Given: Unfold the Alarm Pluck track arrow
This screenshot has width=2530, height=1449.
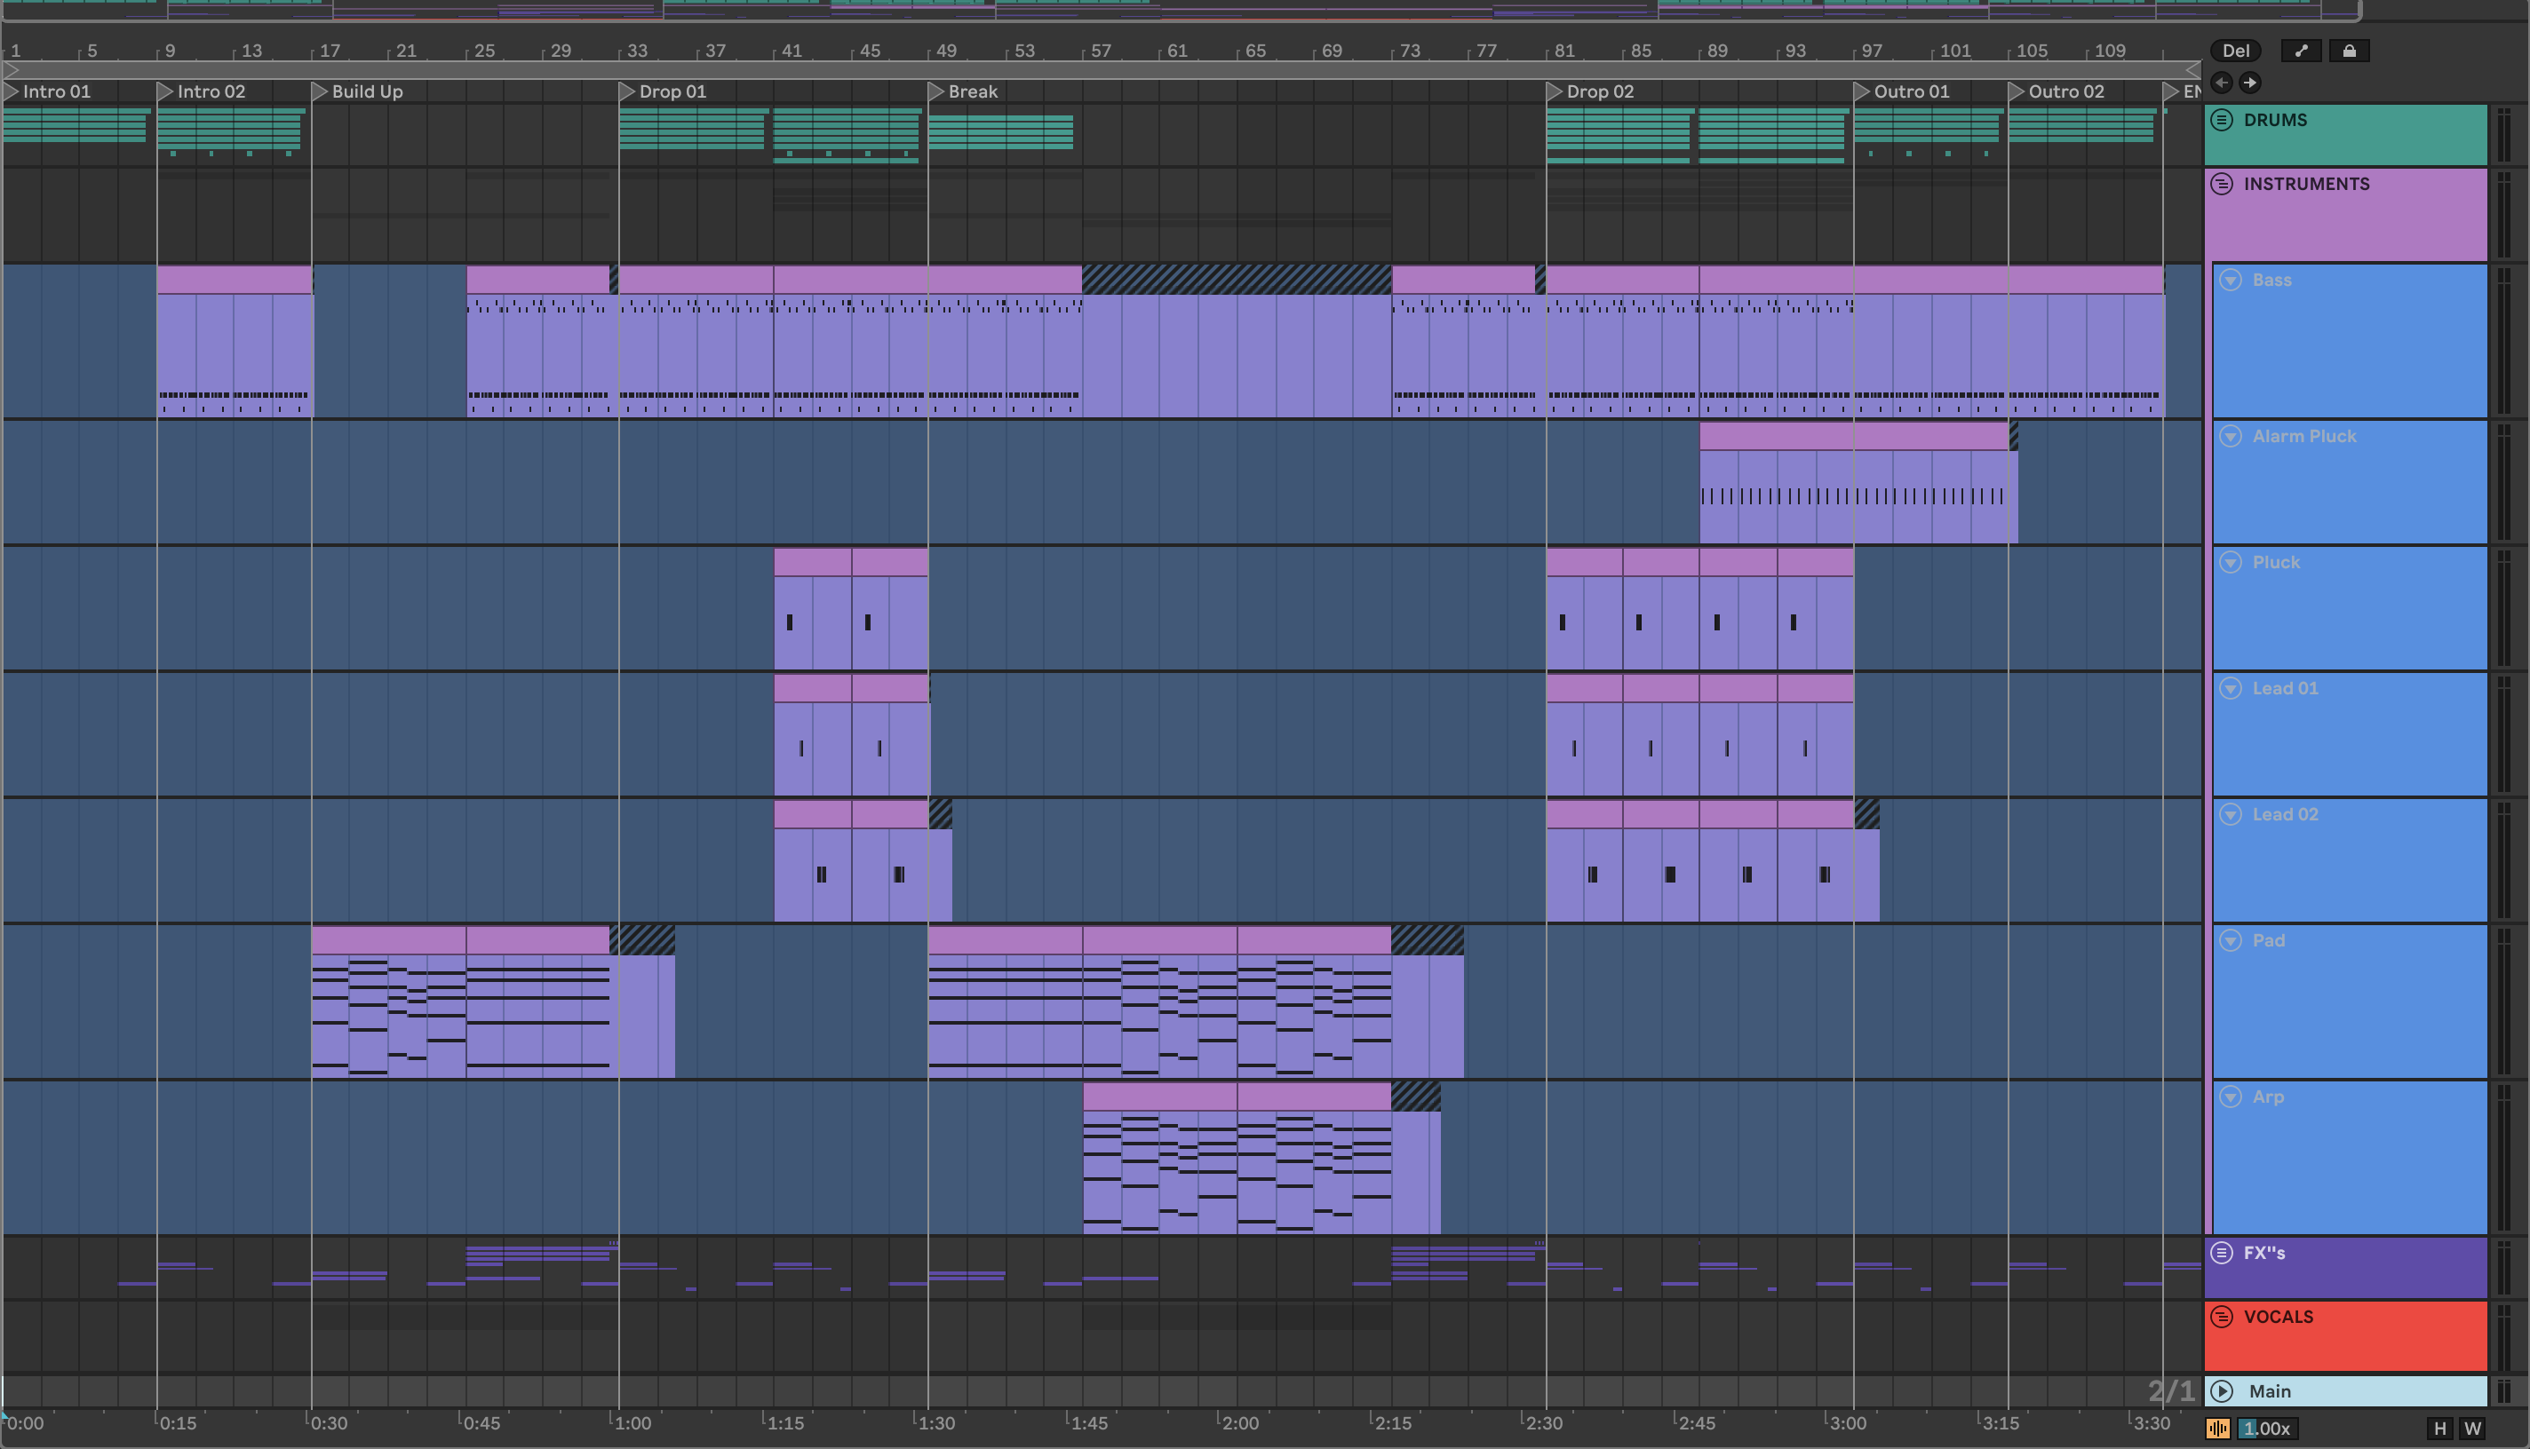Looking at the screenshot, I should 2232,436.
